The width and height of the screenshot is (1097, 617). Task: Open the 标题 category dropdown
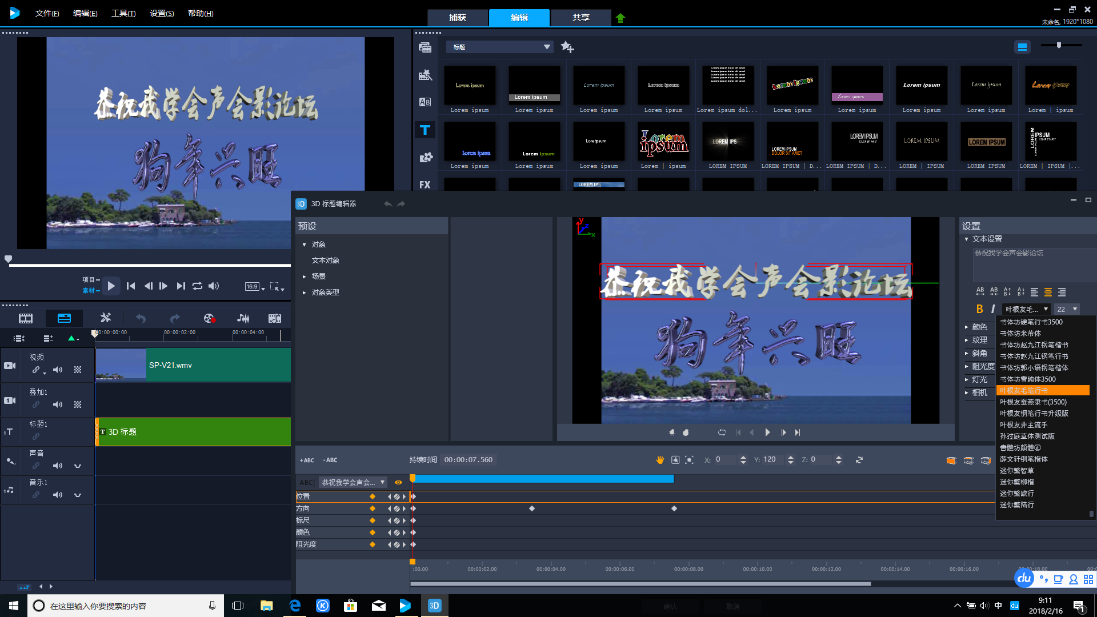tap(501, 47)
